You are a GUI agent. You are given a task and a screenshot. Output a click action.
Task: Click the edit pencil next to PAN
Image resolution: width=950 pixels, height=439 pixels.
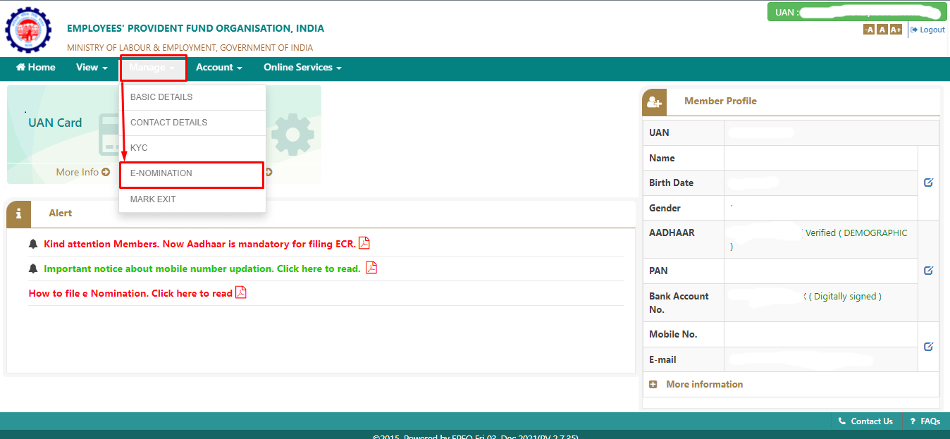pyautogui.click(x=928, y=270)
